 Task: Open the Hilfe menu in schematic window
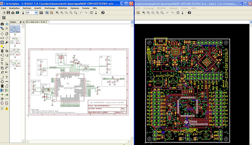95,8
